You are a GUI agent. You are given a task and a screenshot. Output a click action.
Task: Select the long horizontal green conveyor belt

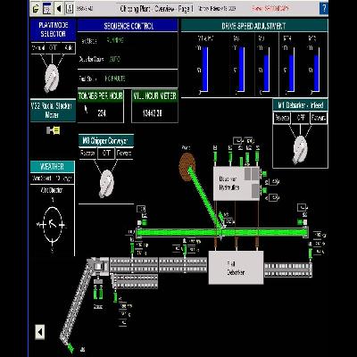pos(222,232)
